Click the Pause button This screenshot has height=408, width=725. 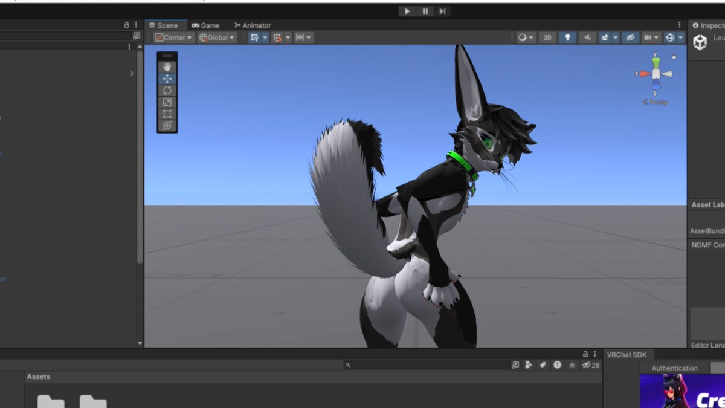tap(425, 11)
